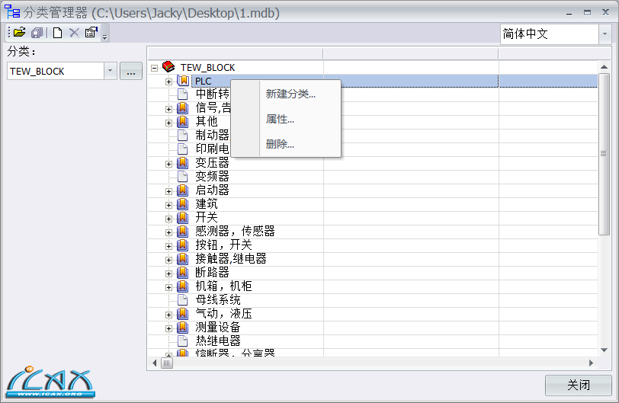Collapse the TEW_BLOCK root node
The height and width of the screenshot is (403, 619).
tap(154, 68)
